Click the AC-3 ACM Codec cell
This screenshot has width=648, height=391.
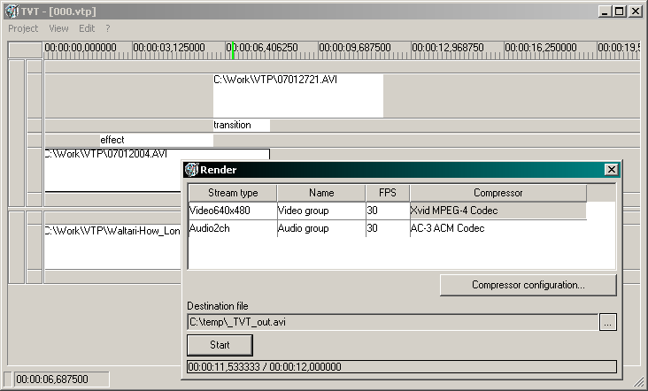(x=498, y=228)
